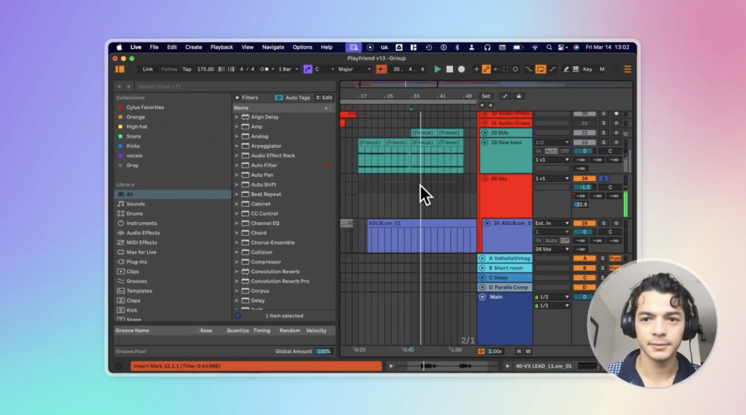Viewport: 746px width, 415px height.
Task: Jump to the next locator arrow
Action: 490,105
